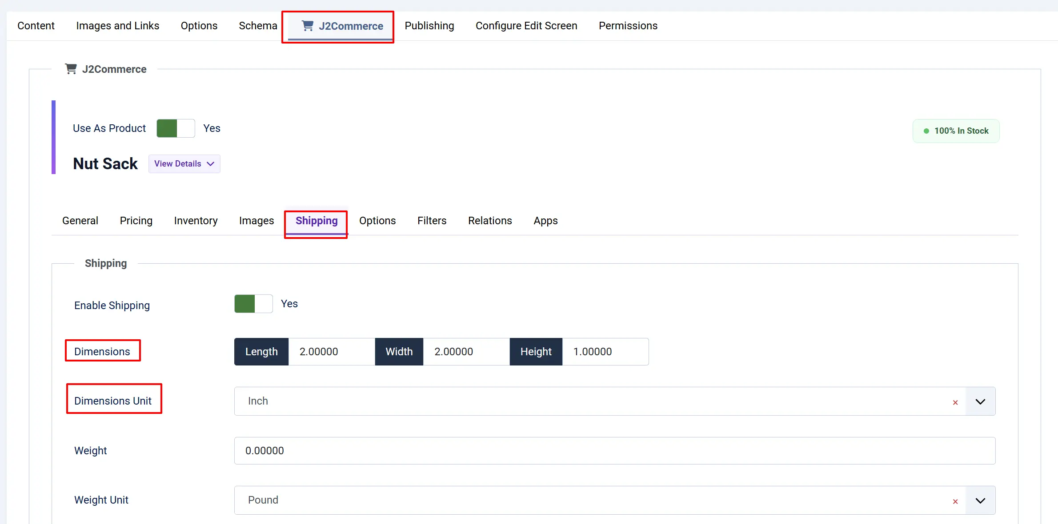Click the cart icon beside J2Commerce fieldset heading
This screenshot has width=1058, height=524.
tap(71, 69)
